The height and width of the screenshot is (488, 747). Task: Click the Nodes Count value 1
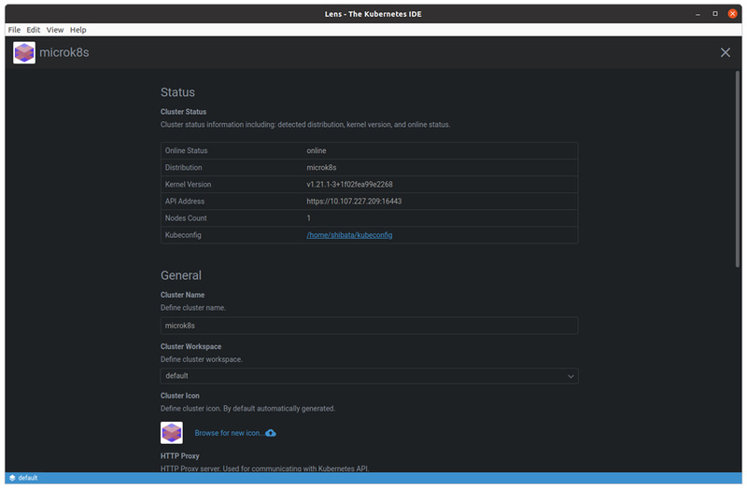[309, 218]
